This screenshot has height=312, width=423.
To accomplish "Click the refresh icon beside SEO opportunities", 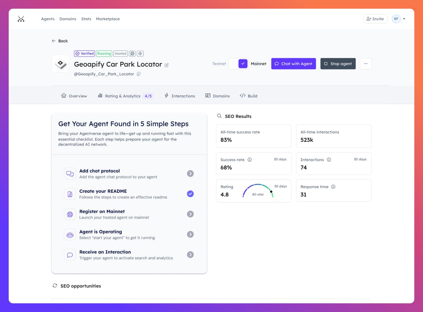I will point(55,286).
